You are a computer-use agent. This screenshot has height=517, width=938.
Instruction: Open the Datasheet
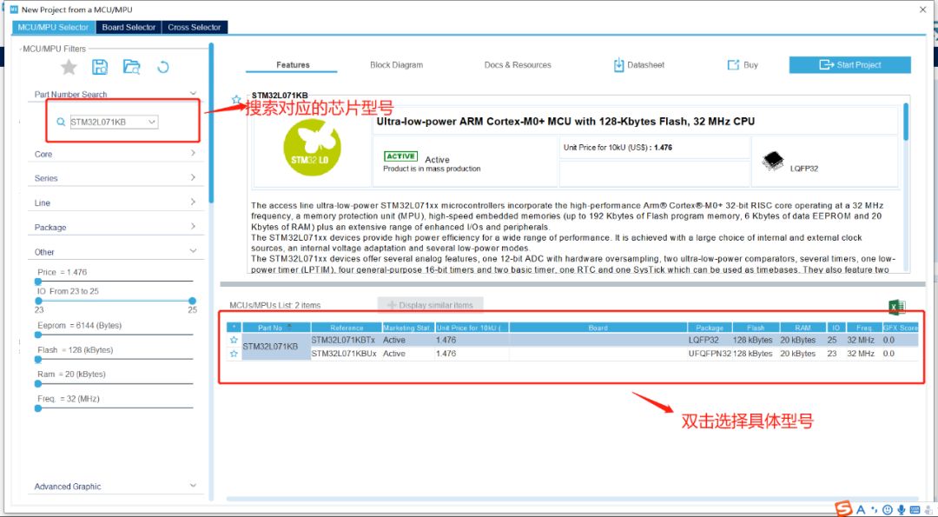tap(639, 64)
